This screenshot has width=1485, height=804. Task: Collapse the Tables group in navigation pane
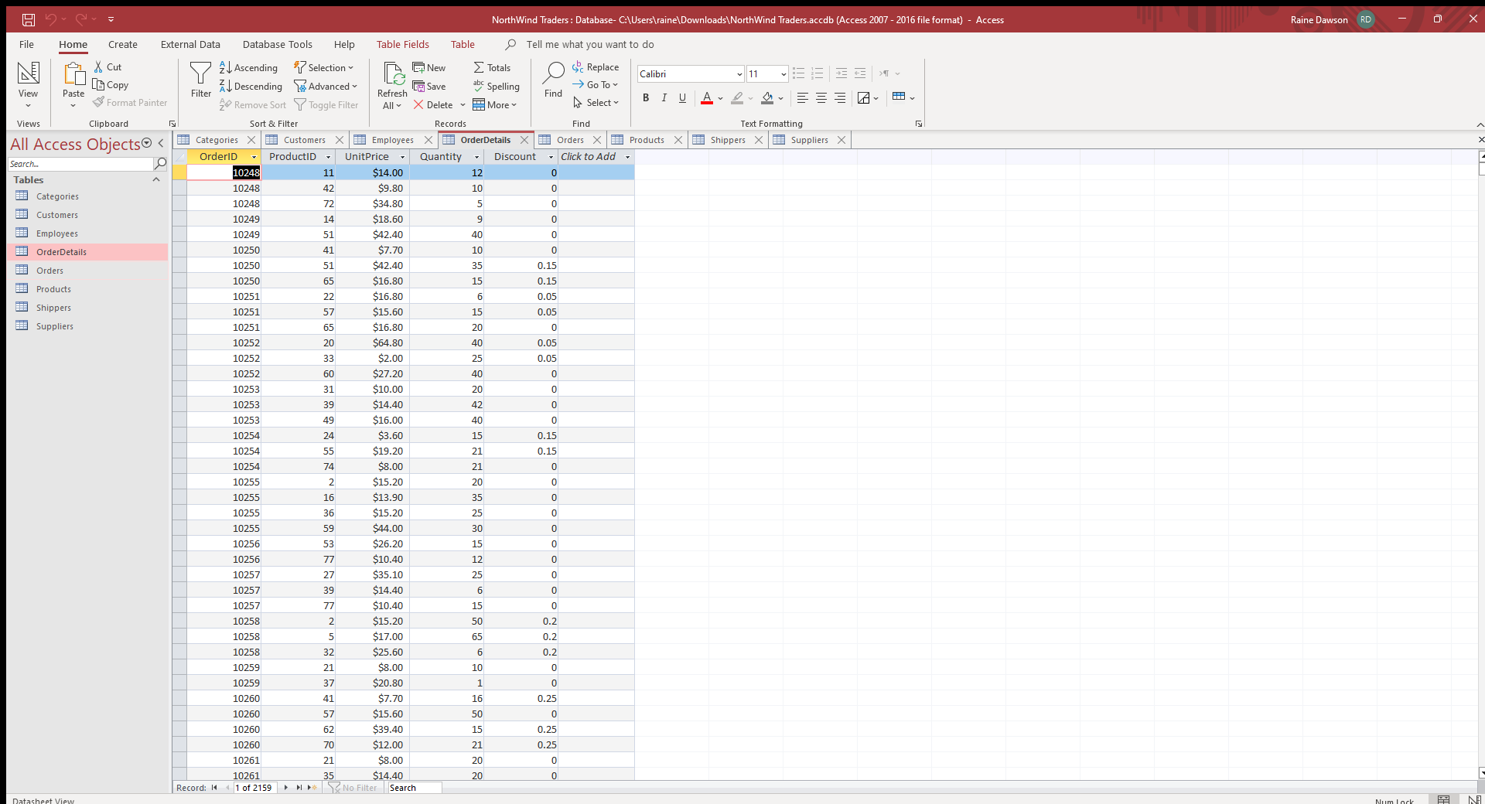(156, 180)
